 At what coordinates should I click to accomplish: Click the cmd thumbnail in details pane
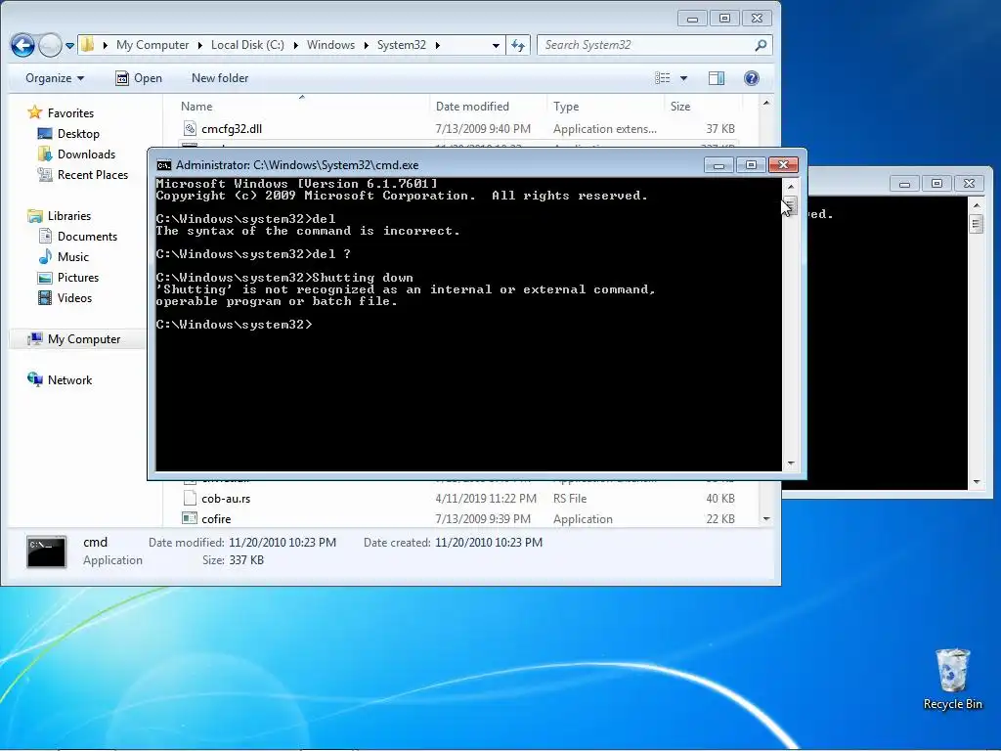pyautogui.click(x=46, y=552)
